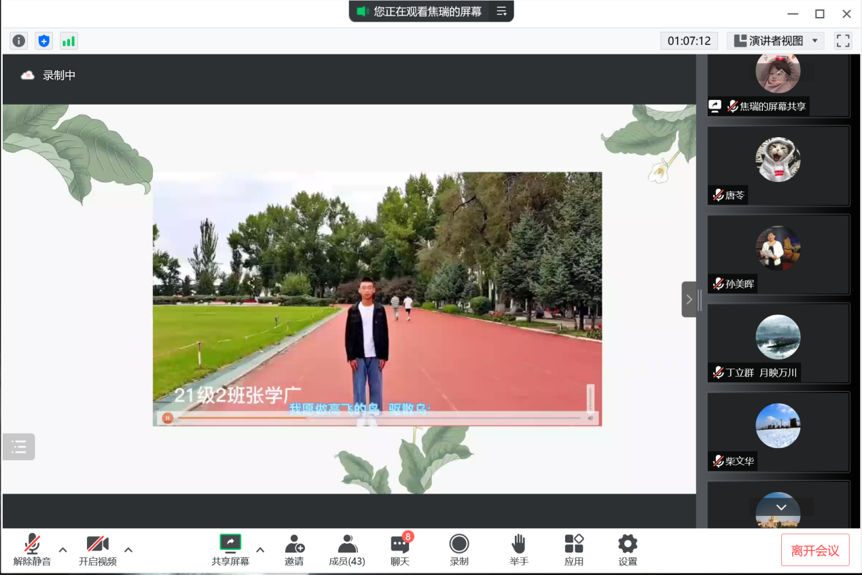Open the speaker view layout dropdown
Image resolution: width=862 pixels, height=575 pixels.
(x=776, y=41)
